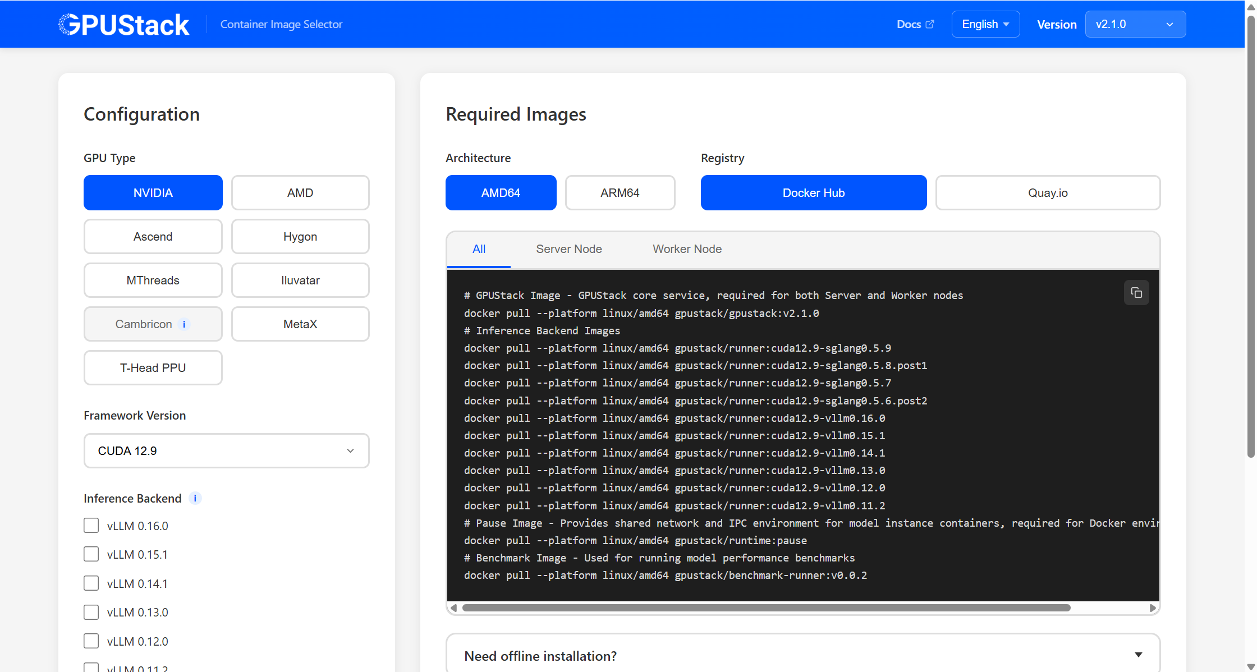1257x672 pixels.
Task: Click the code block scroll-left arrow
Action: point(453,608)
